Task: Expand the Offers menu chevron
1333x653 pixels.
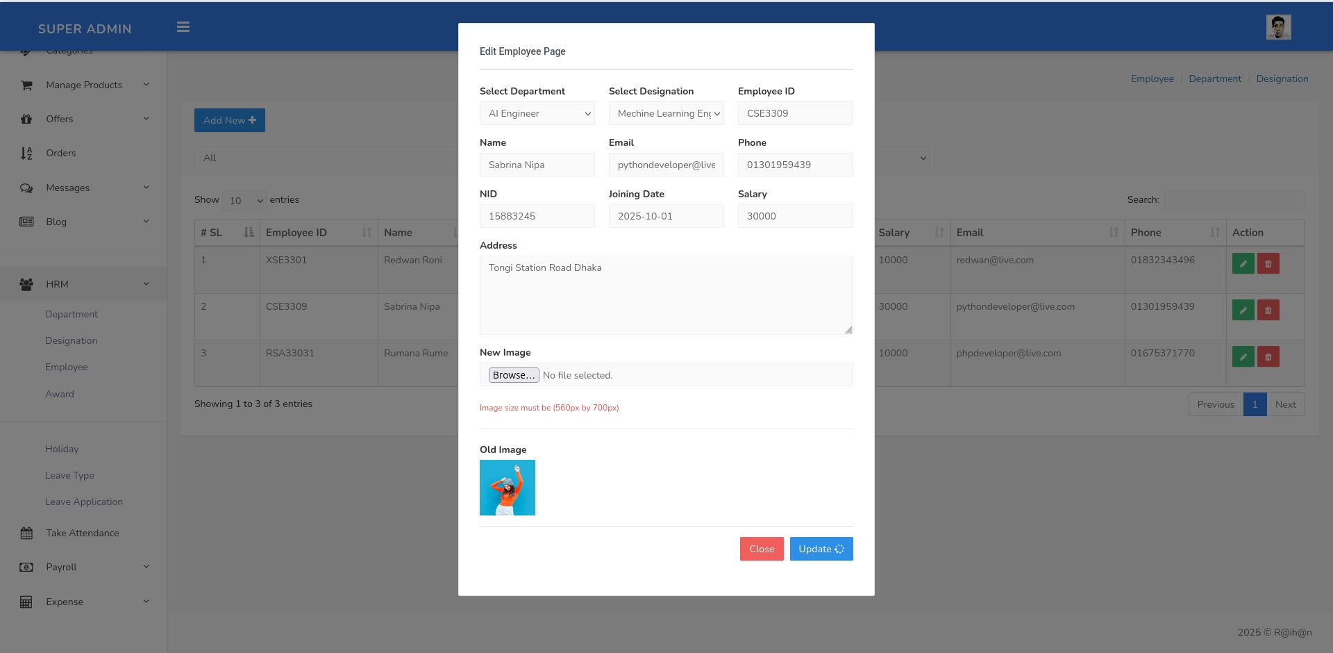Action: pos(146,118)
